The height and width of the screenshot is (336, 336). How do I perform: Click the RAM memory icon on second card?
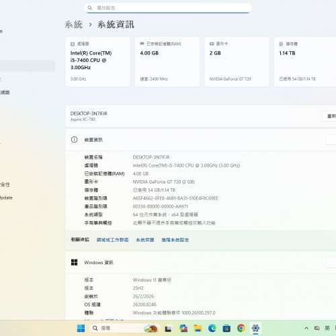click(x=142, y=44)
